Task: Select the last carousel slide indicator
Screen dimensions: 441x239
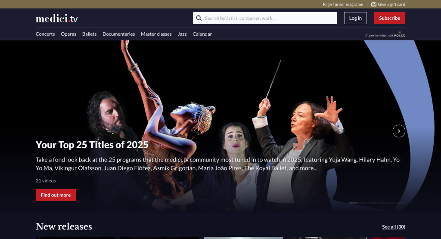Action: tap(401, 202)
